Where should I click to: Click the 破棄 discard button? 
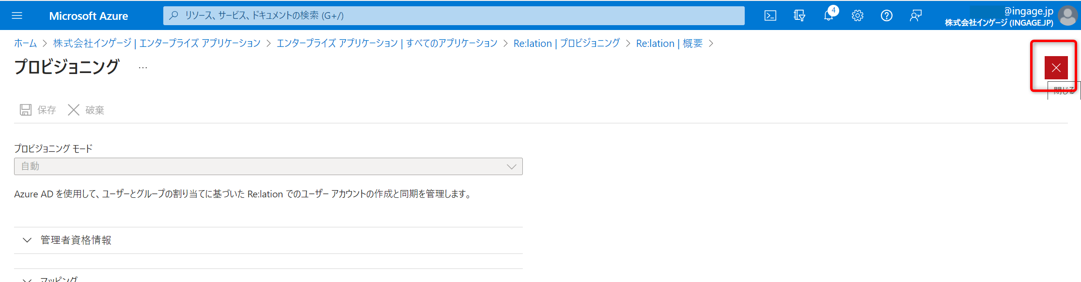86,110
